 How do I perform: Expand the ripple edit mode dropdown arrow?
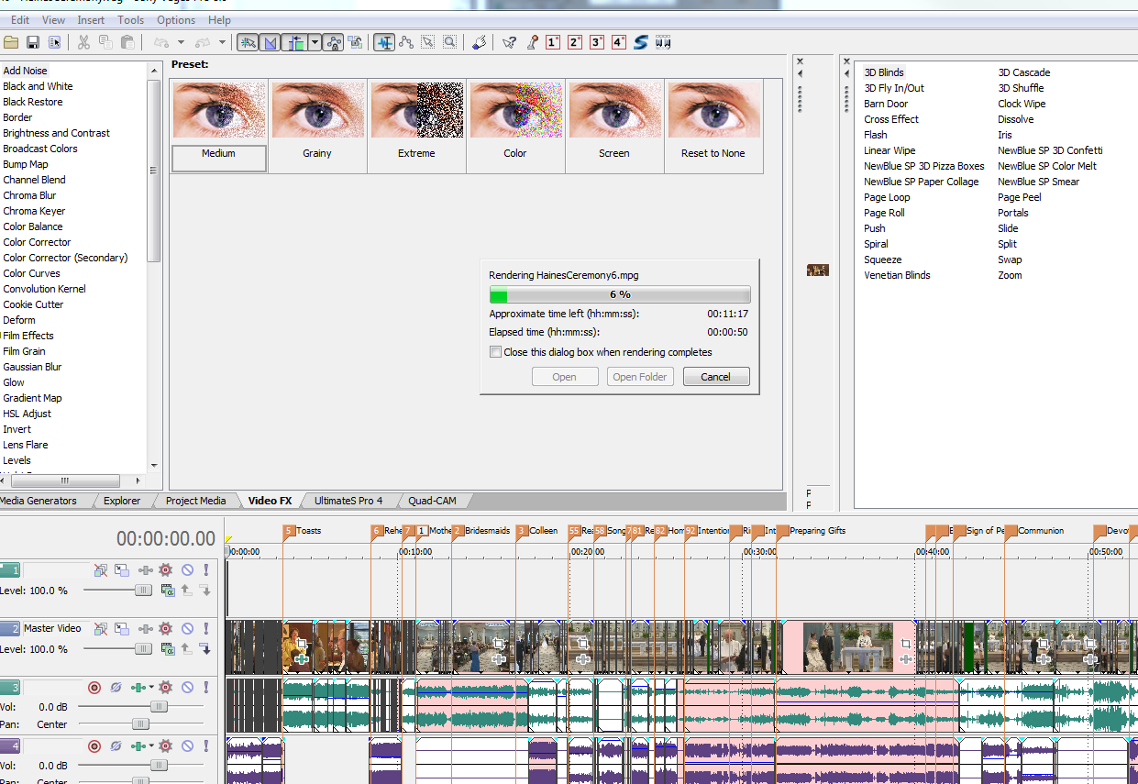pyautogui.click(x=315, y=42)
